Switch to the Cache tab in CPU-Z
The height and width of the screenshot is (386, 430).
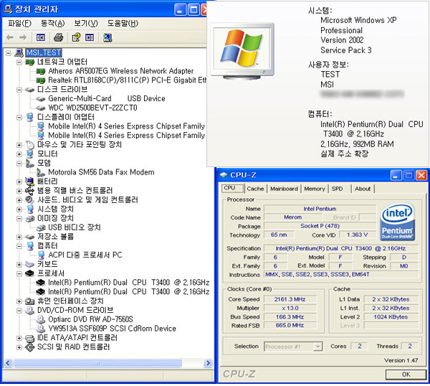[255, 189]
